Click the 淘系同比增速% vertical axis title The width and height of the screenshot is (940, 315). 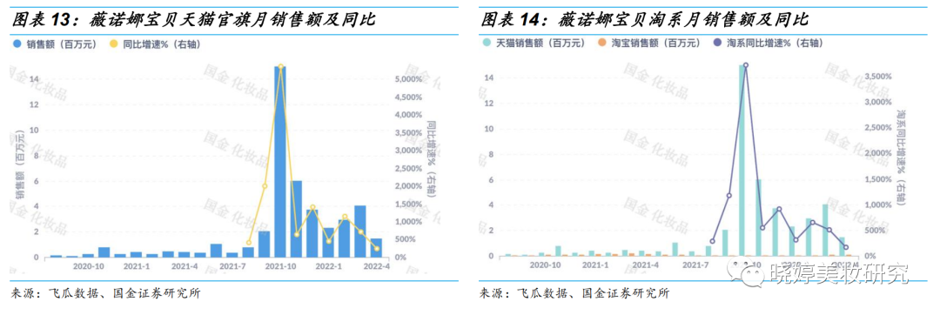click(x=902, y=157)
